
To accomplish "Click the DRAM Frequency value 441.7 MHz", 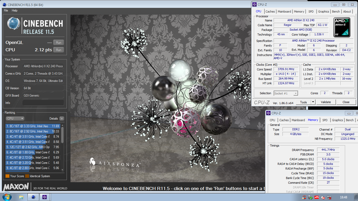I will pyautogui.click(x=328, y=150).
